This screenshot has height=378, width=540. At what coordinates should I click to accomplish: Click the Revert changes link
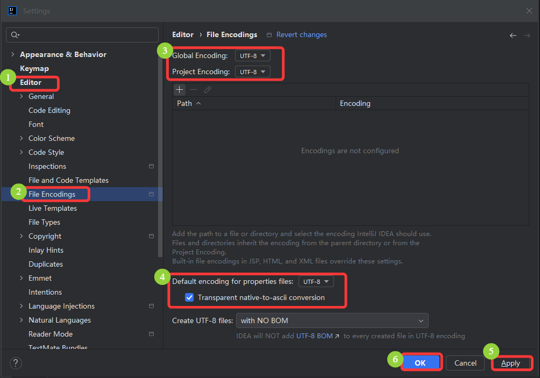click(x=301, y=35)
